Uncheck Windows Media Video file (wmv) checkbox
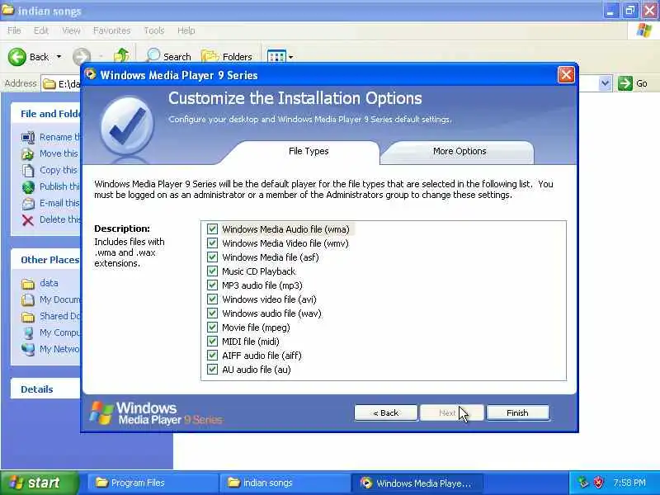660x495 pixels. tap(212, 243)
